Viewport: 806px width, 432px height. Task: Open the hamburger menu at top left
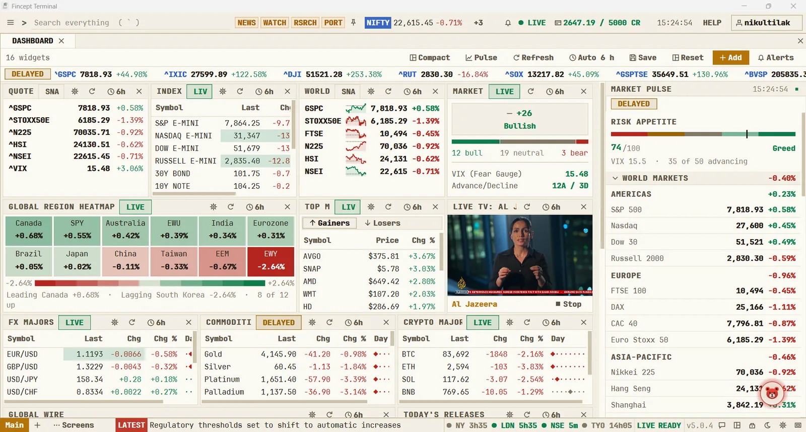coord(11,23)
